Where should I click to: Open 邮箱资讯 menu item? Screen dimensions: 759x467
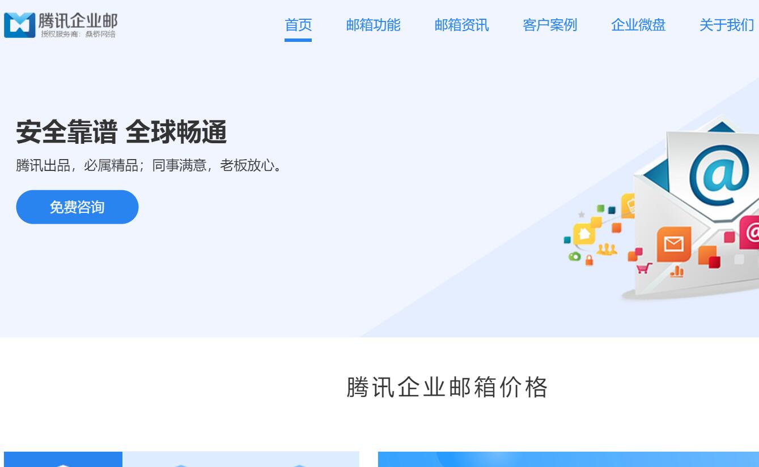click(x=461, y=25)
